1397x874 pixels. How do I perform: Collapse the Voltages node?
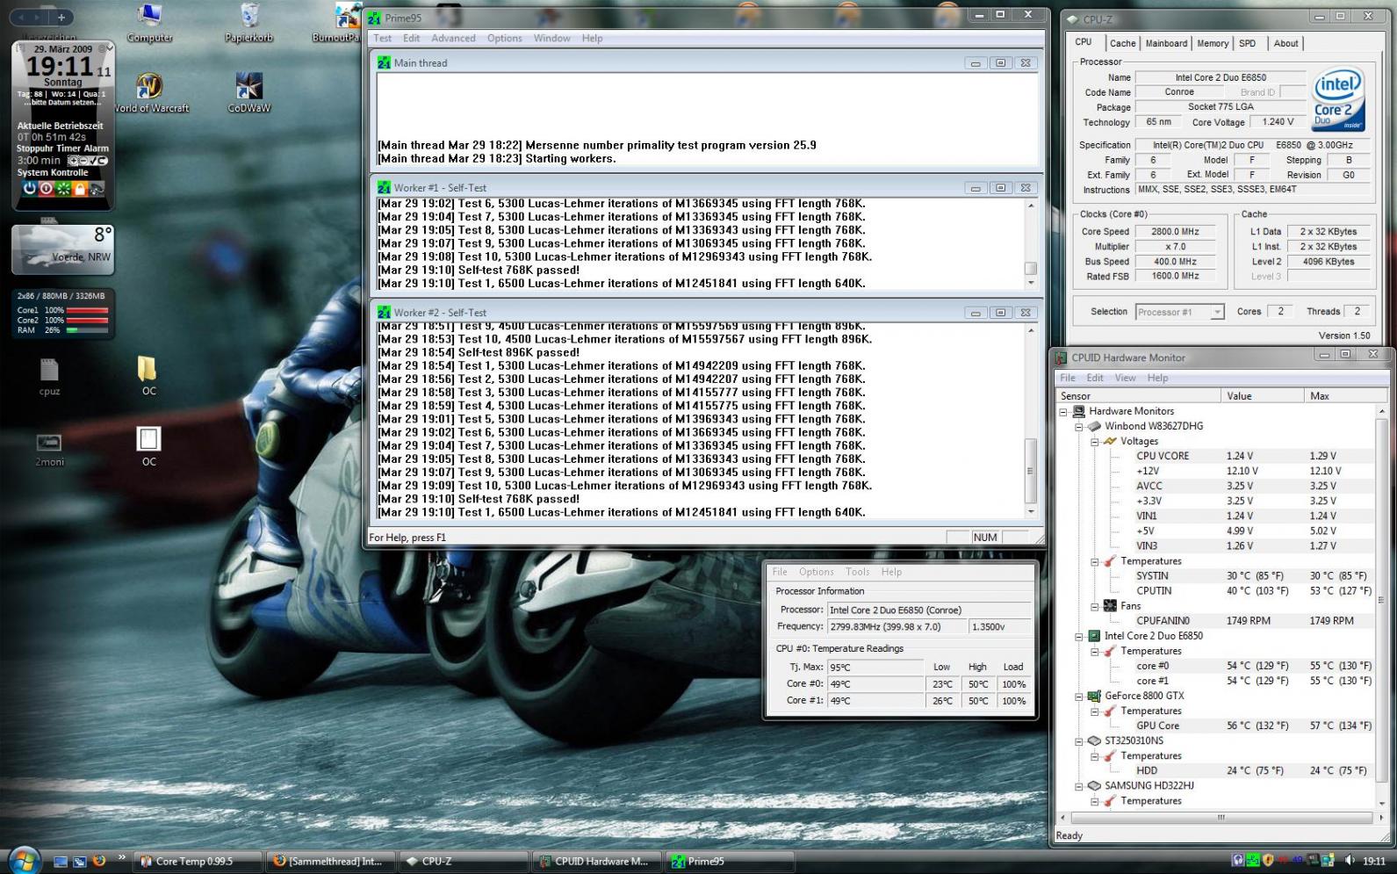tap(1095, 441)
